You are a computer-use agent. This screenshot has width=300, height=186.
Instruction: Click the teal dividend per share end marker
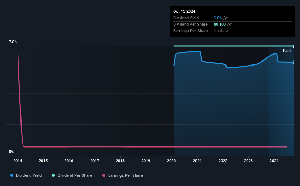pos(294,46)
